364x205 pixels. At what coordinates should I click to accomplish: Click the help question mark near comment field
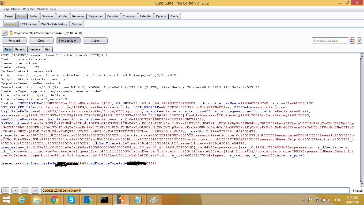pos(359,41)
